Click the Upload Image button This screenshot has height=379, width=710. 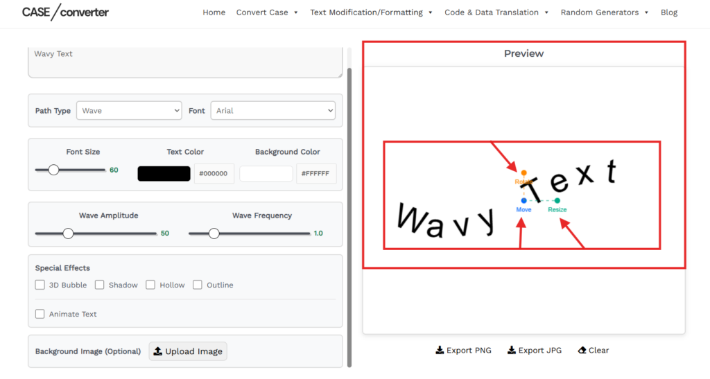(188, 351)
